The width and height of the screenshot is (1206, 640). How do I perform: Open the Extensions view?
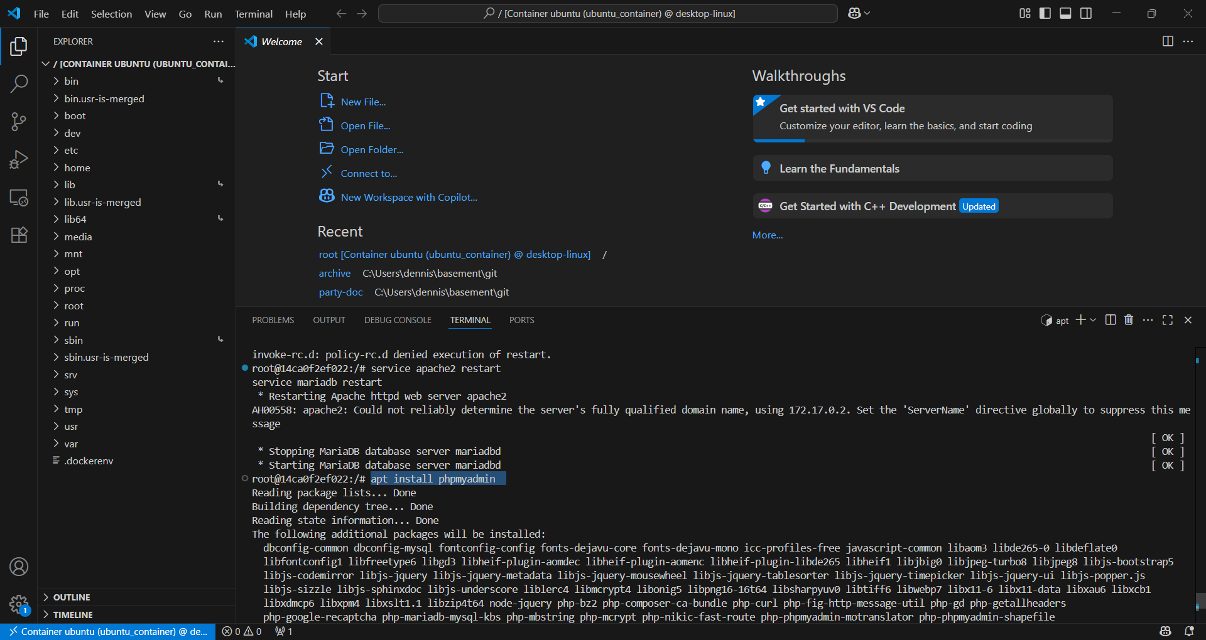tap(19, 235)
